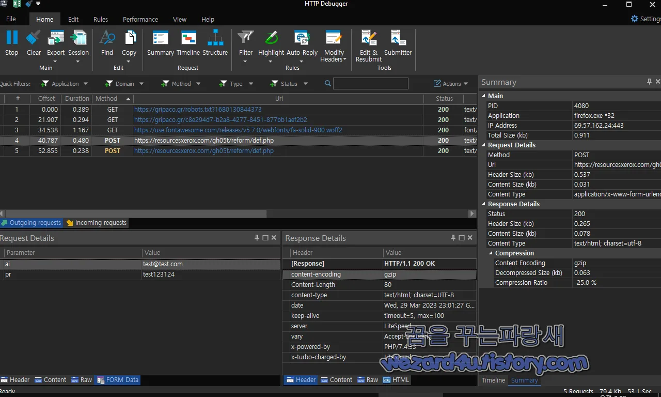Expand the Status quick filter
661x397 pixels.
[307, 83]
